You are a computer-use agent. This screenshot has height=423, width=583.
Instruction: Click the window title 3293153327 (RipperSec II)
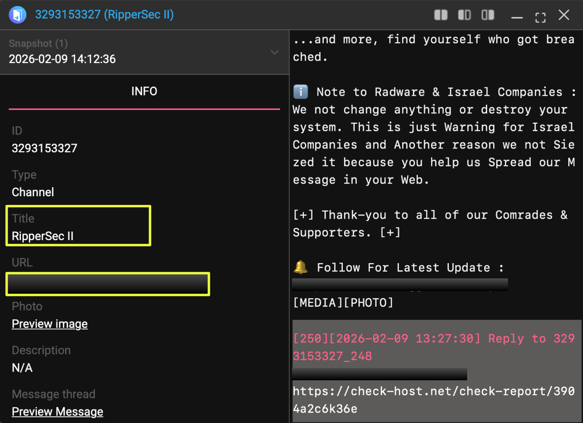pyautogui.click(x=104, y=15)
